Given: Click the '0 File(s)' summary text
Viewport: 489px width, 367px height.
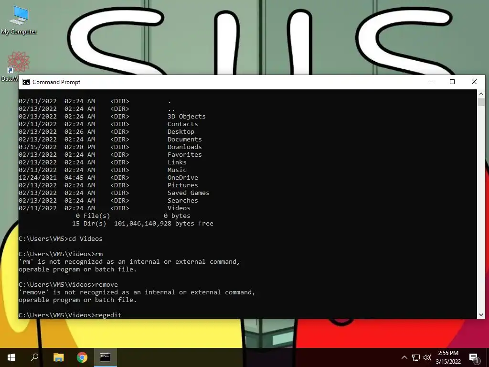Looking at the screenshot, I should (93, 216).
